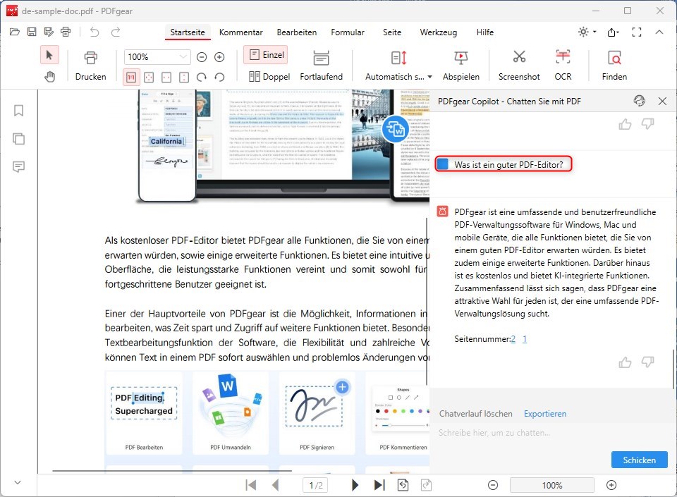
Task: Switch to the Formular tab
Action: tap(348, 32)
